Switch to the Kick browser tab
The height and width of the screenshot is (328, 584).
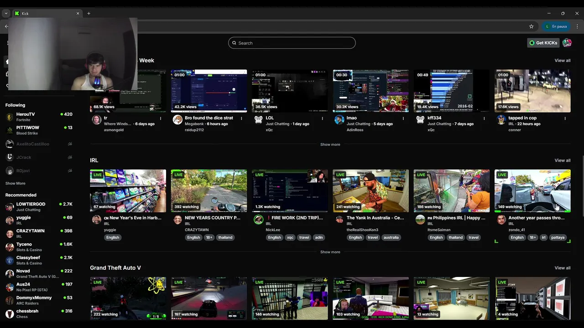[47, 13]
